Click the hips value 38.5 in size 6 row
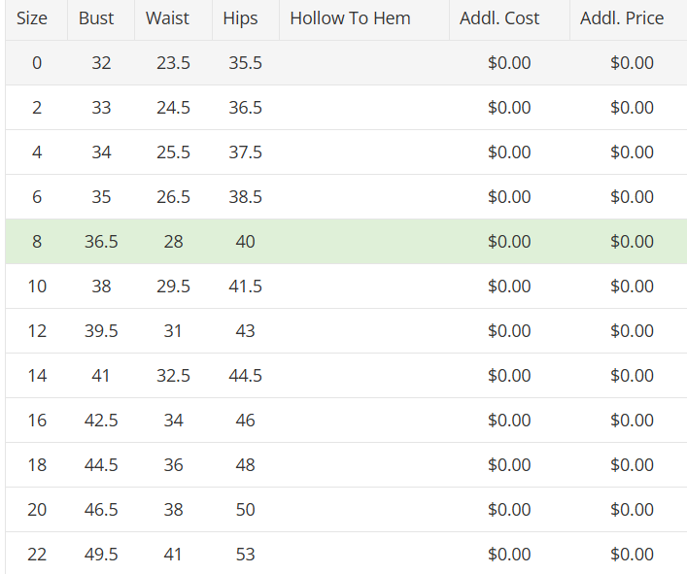This screenshot has height=574, width=687. pos(245,197)
